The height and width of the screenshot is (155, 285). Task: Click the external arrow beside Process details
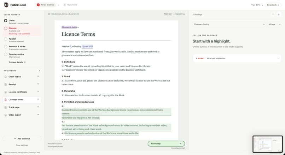pos(25,62)
